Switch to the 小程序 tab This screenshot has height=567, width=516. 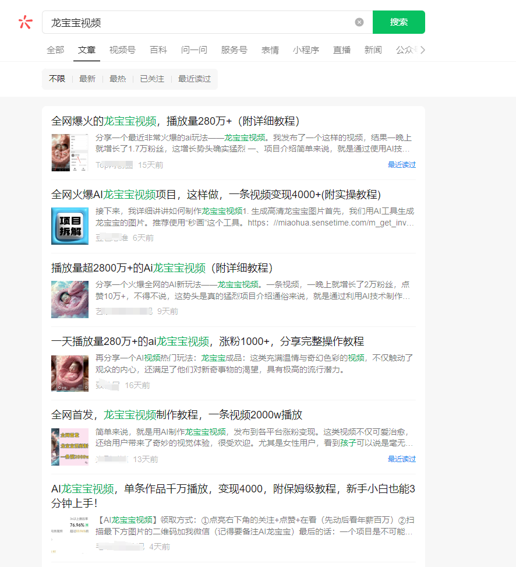(x=306, y=50)
